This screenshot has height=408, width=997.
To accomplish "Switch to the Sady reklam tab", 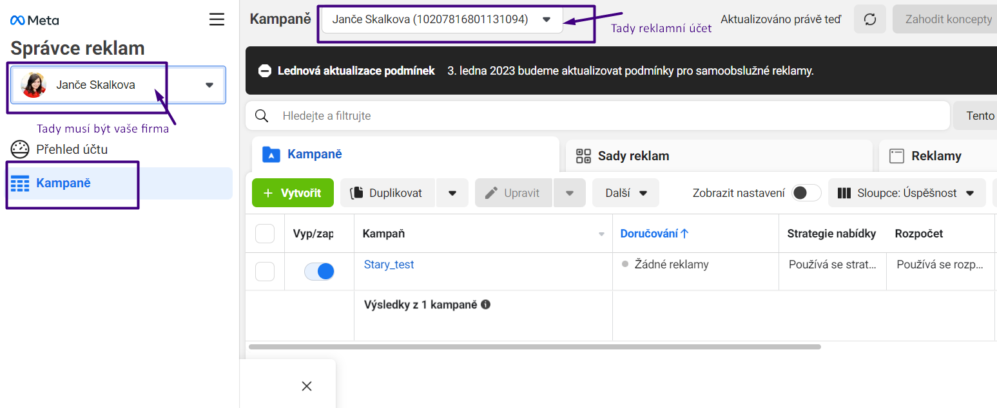I will click(x=719, y=156).
